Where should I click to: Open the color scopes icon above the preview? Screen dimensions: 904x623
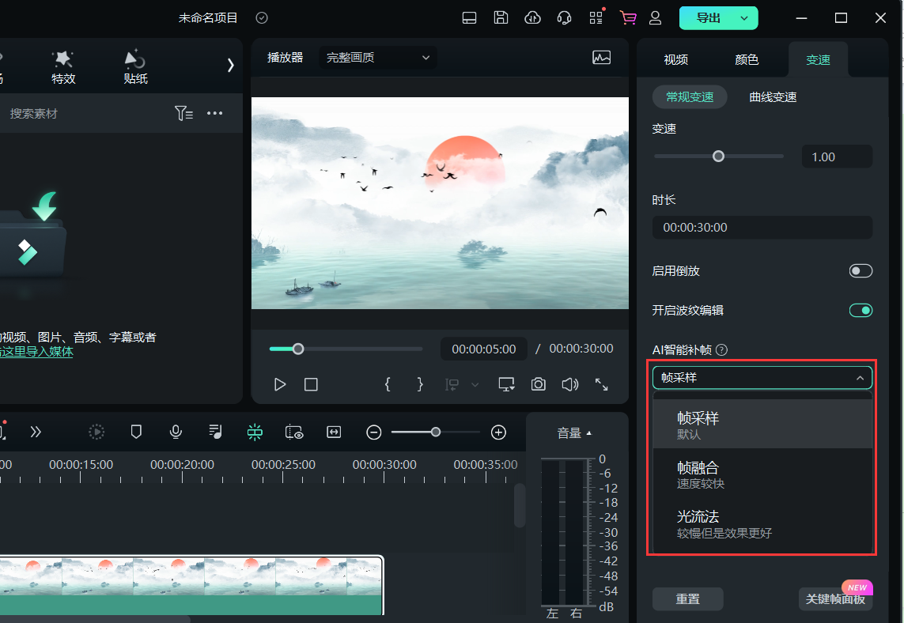coord(602,58)
